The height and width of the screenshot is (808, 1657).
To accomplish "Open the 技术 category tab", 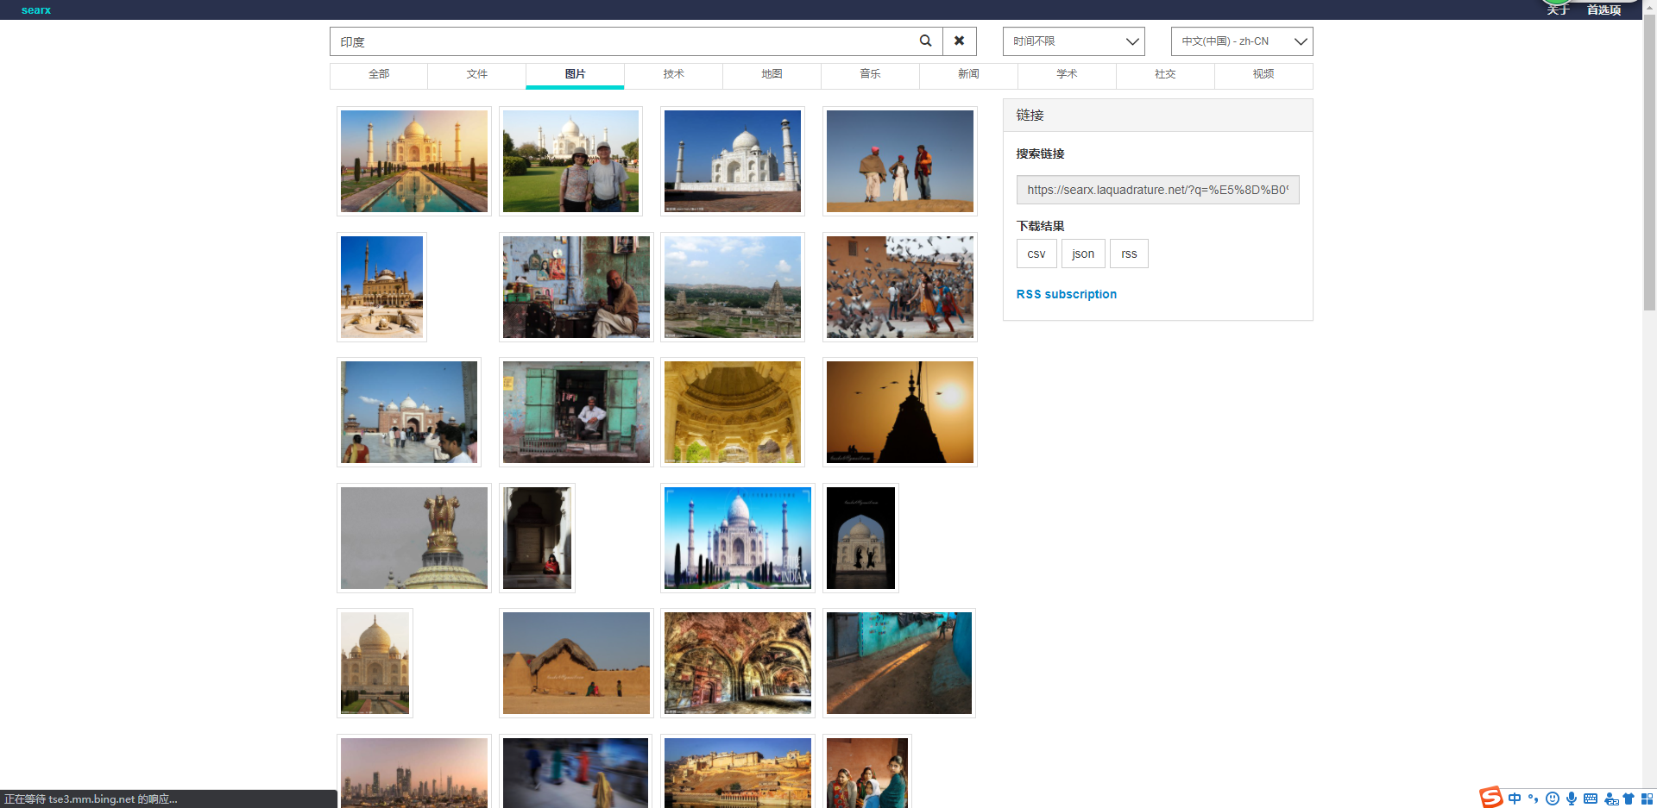I will pos(674,75).
